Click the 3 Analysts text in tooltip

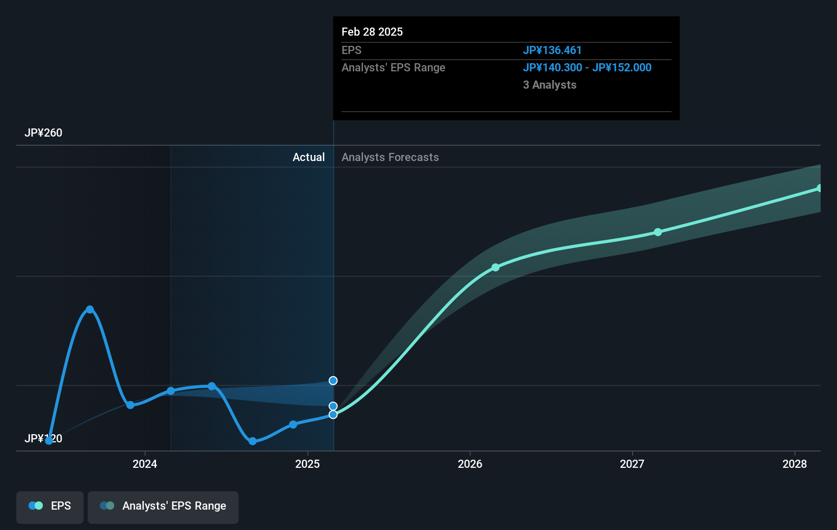(550, 85)
